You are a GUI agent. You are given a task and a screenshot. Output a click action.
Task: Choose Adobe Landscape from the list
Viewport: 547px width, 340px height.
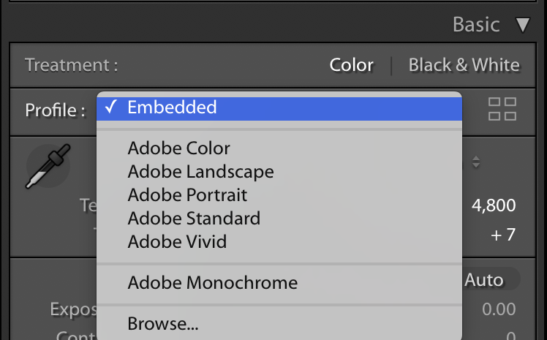[200, 172]
